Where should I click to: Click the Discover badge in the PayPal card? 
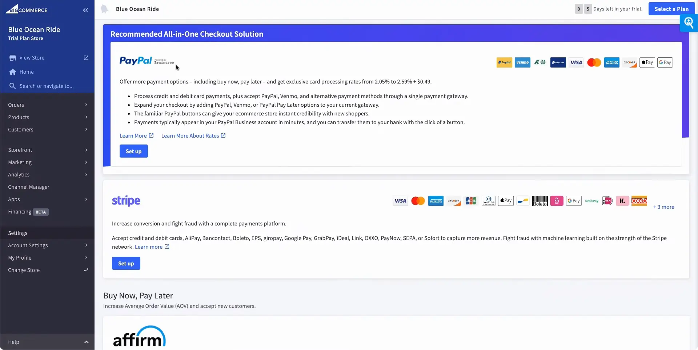coord(630,62)
